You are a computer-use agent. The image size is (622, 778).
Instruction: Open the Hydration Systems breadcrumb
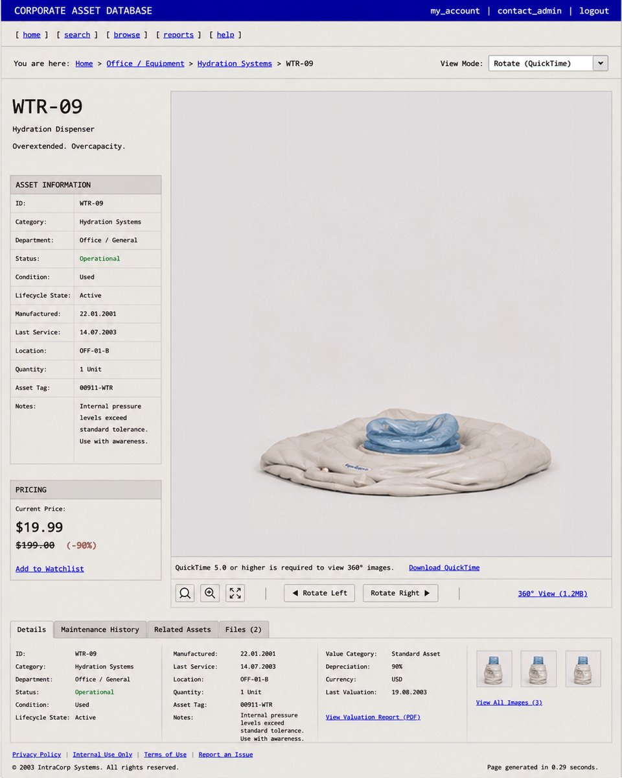[235, 64]
